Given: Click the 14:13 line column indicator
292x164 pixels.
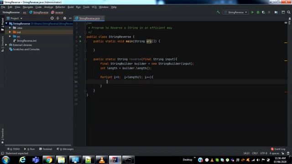Looking at the screenshot, I should 246,154.
